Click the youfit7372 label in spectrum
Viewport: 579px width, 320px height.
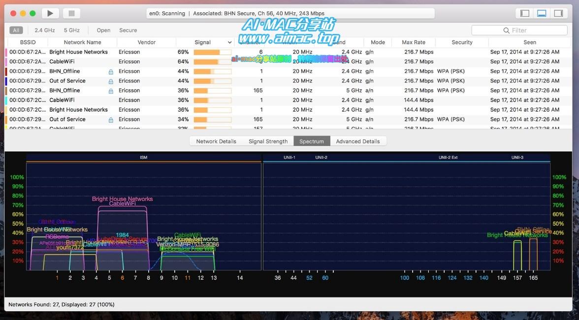[70, 247]
